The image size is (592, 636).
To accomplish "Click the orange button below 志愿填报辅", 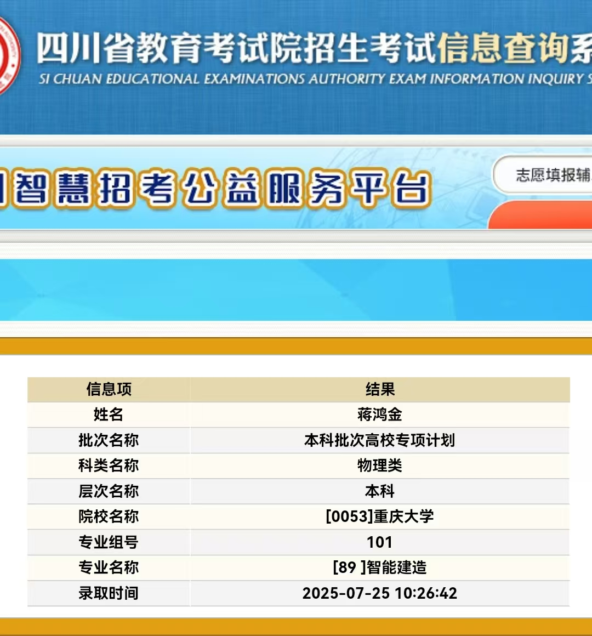I will (540, 214).
